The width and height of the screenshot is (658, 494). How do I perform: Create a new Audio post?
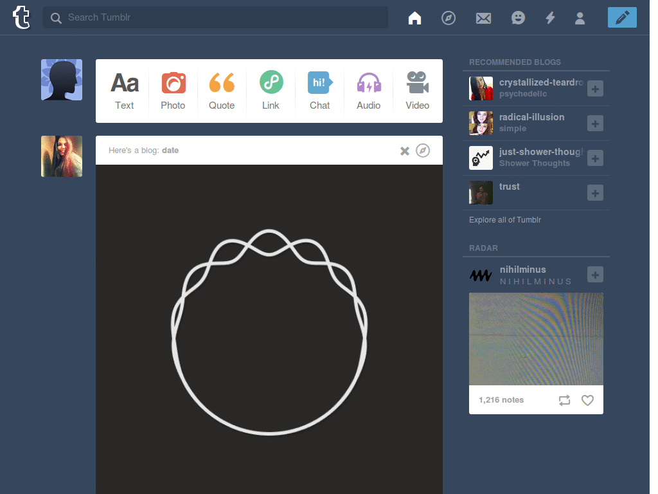(x=368, y=91)
